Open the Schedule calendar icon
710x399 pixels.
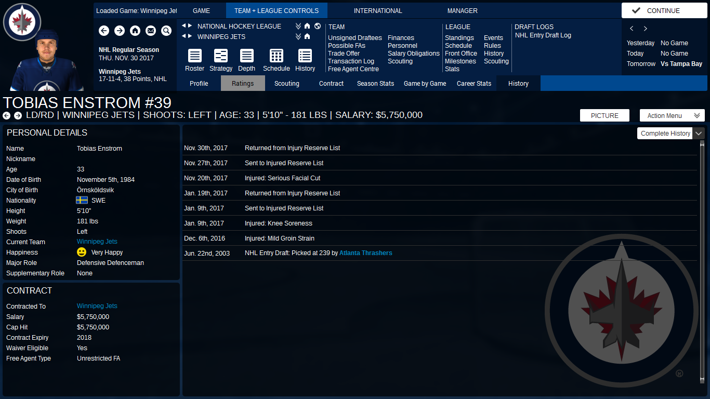(277, 56)
